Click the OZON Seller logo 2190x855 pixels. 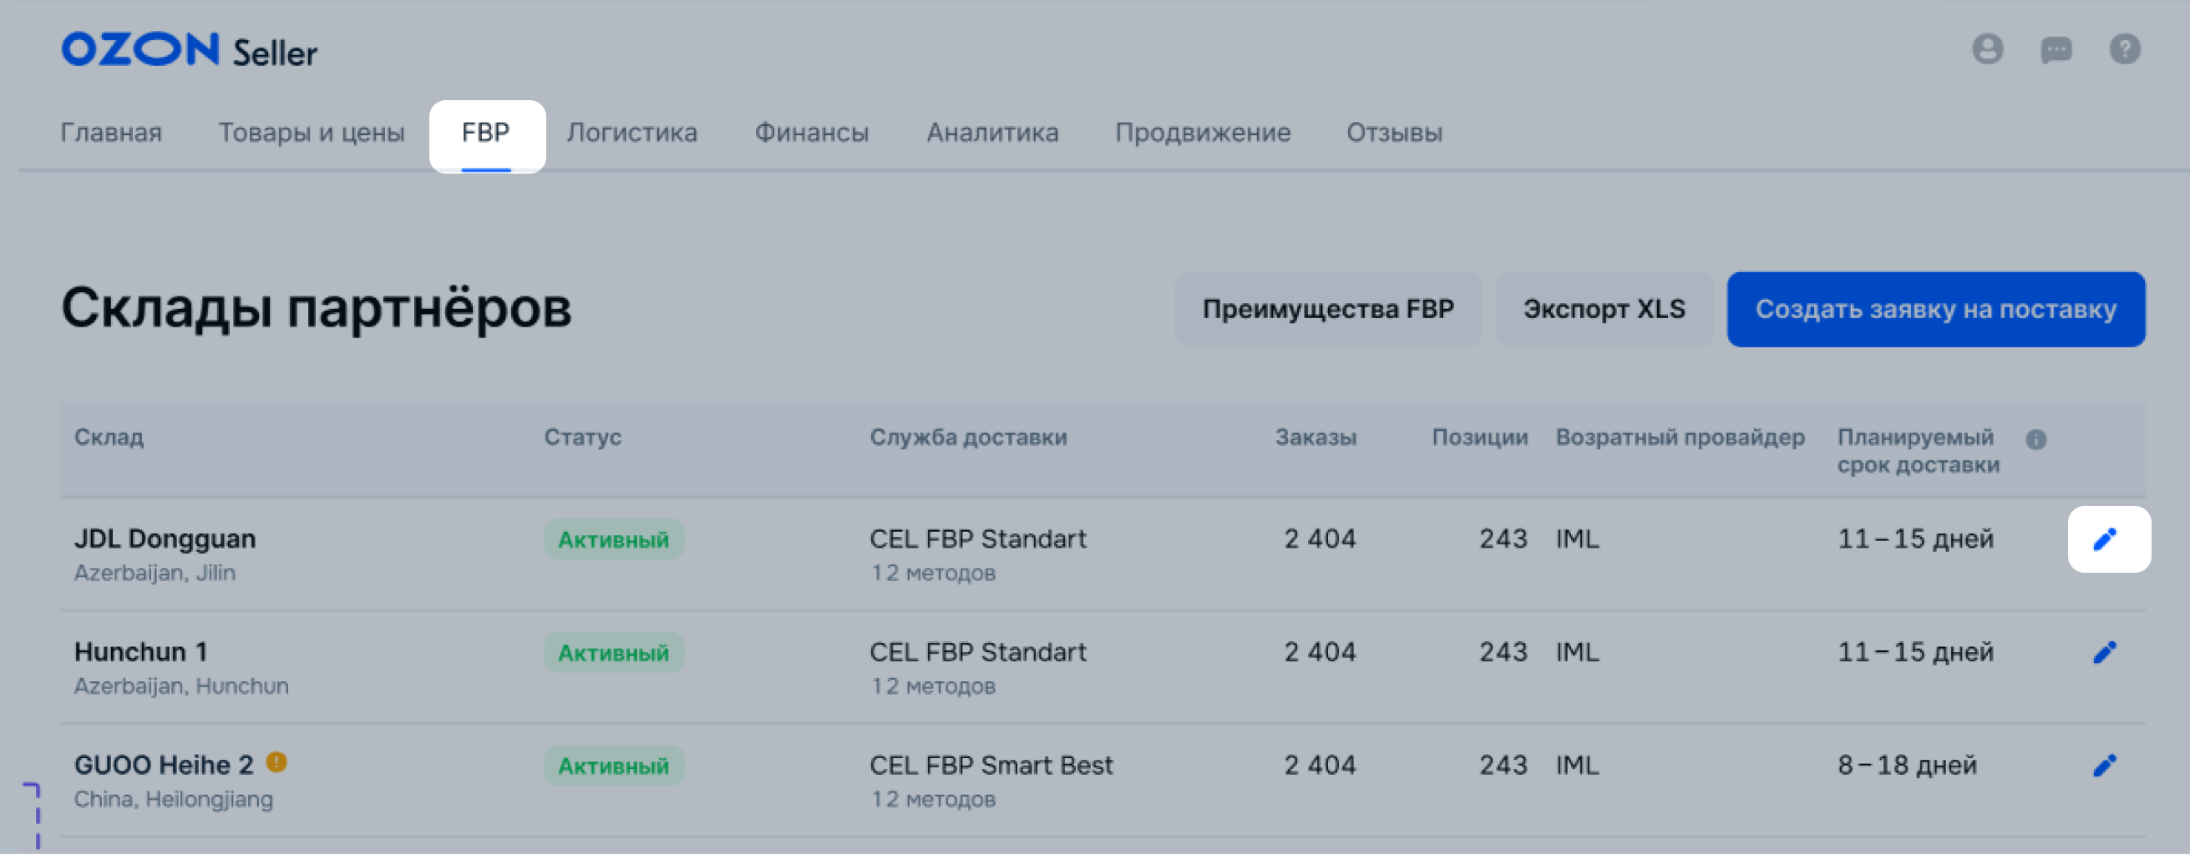click(x=189, y=50)
